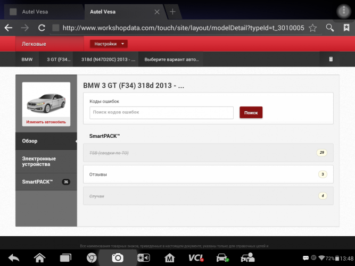Screen dimensions: 355x266
Task: Open SmartPACK sidebar item
Action: point(46,182)
